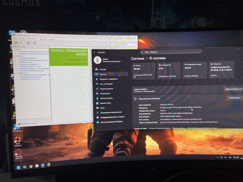The height and width of the screenshot is (182, 243).
Task: Select Настройка Surround, PhysX in the tree
Action: tap(30, 79)
